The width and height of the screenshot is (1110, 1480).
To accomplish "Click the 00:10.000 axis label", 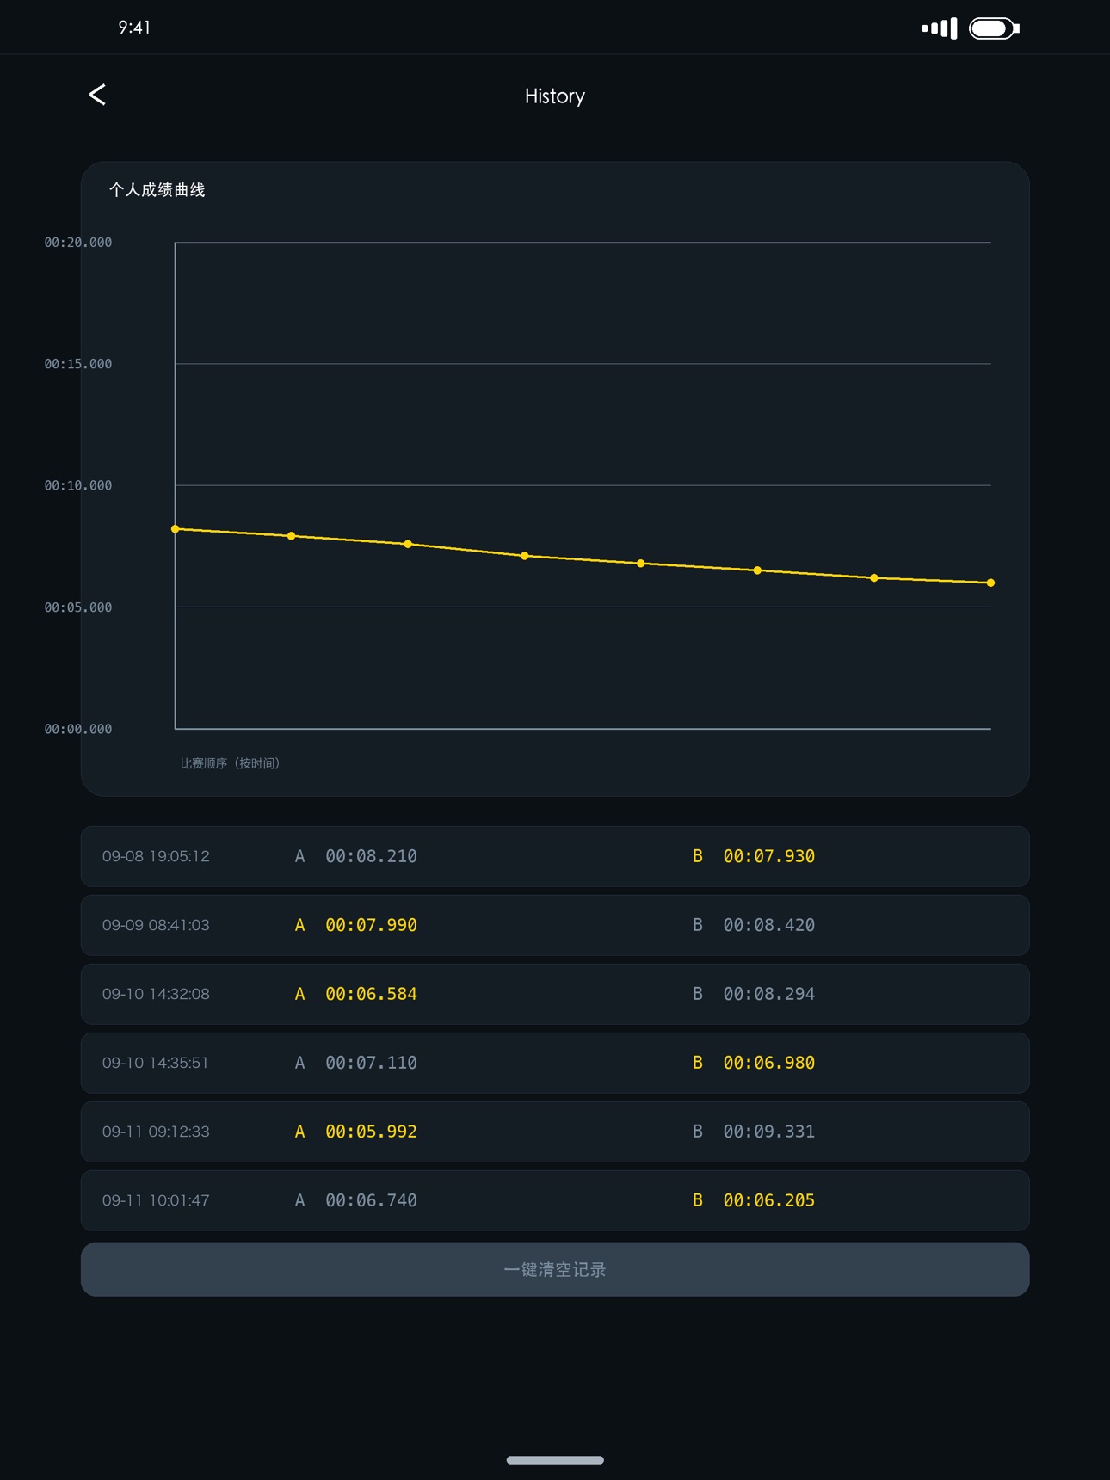I will click(x=78, y=485).
